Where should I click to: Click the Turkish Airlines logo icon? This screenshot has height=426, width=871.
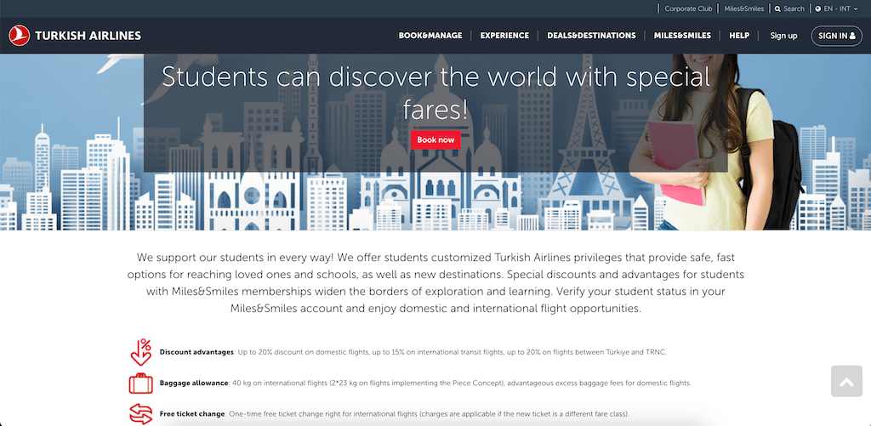coord(19,36)
